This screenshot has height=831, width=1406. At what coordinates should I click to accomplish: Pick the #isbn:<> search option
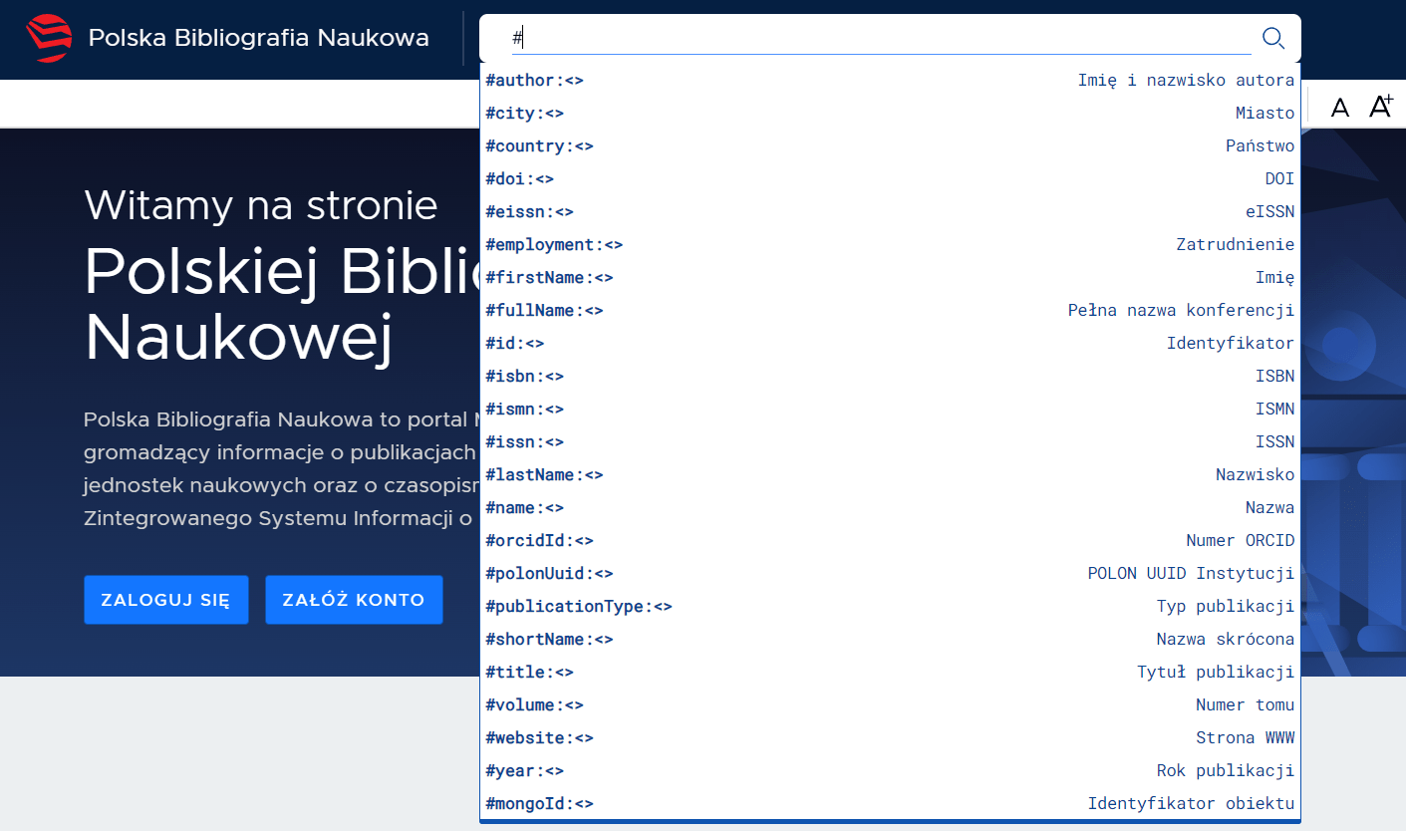pyautogui.click(x=889, y=377)
